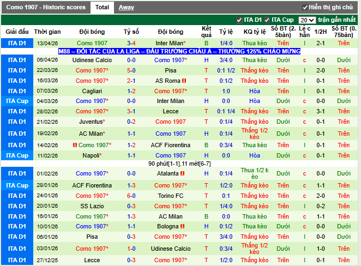The image size is (361, 266).
Task: Click the Udinese Calcio team in the 06/04/26 row
Action: point(92,60)
